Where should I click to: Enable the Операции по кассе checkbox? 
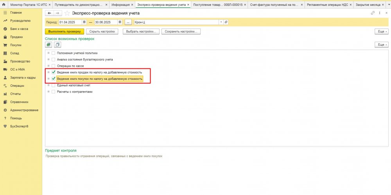(x=54, y=66)
